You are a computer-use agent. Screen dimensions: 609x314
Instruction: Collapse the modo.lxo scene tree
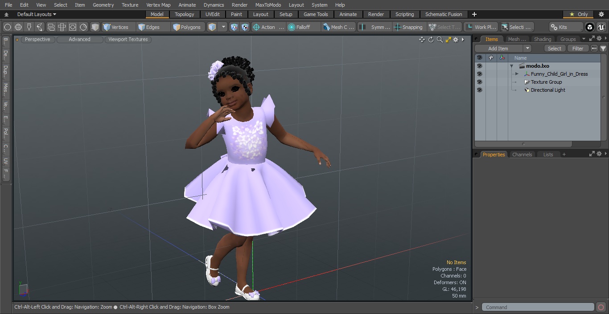(x=512, y=66)
